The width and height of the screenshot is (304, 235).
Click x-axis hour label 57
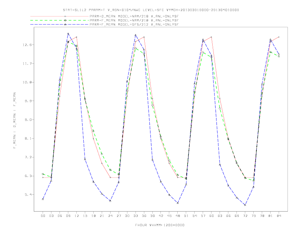[x=203, y=216]
